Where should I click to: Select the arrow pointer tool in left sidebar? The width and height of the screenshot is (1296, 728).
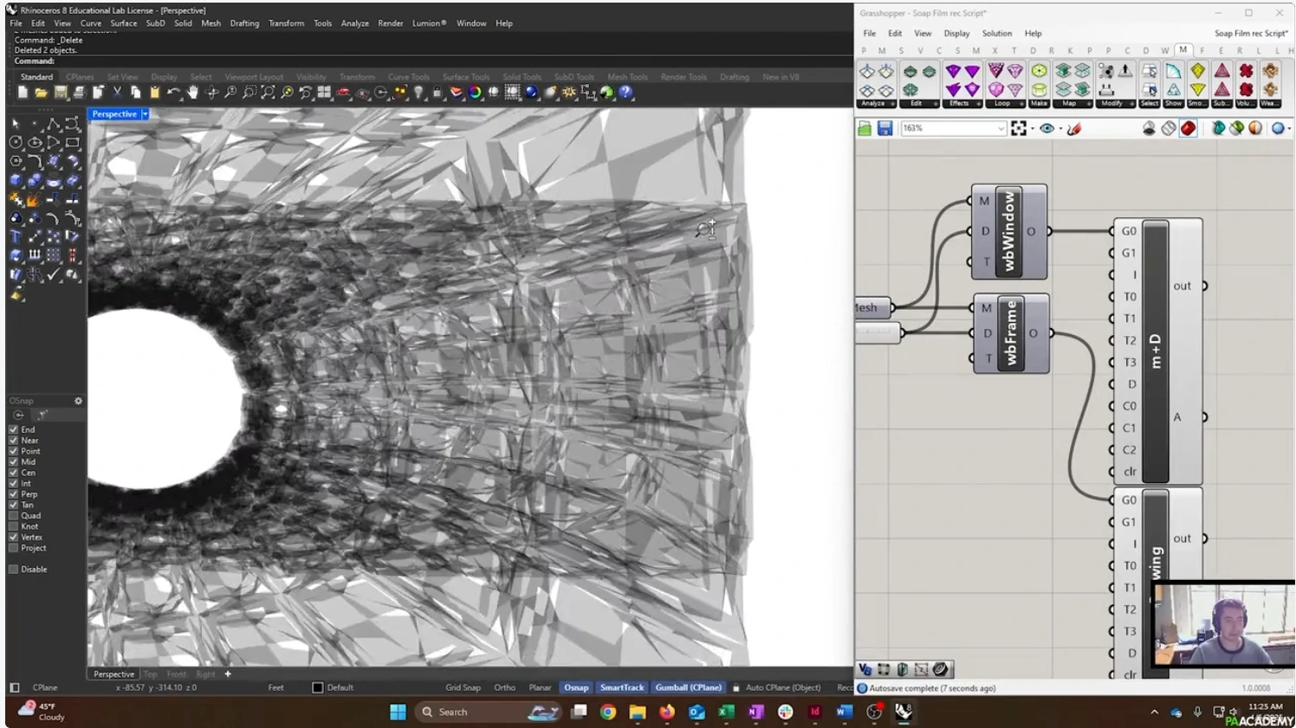(16, 125)
